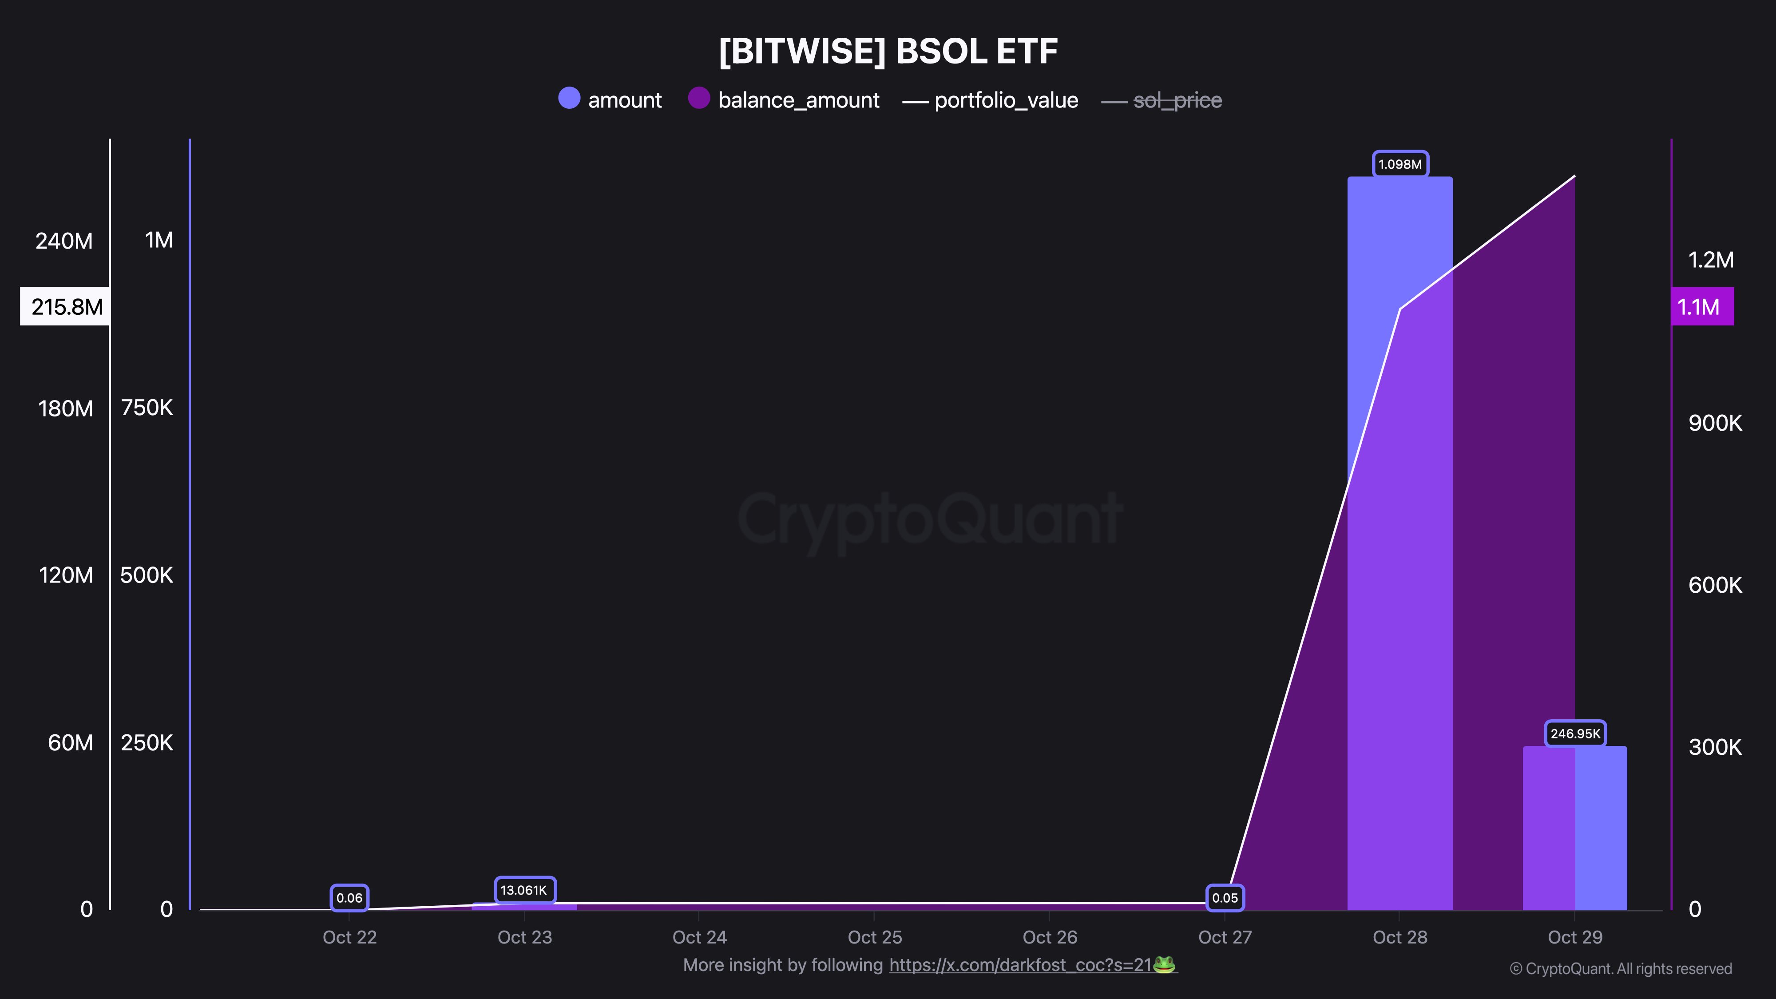Click the Oct 28 axis date label

1399,937
